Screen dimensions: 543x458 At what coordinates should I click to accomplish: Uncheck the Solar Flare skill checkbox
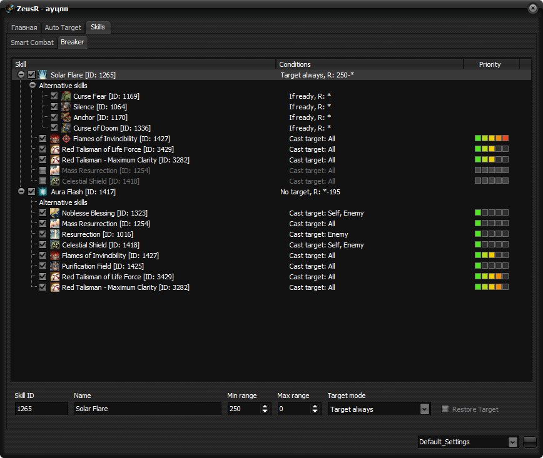click(x=31, y=75)
